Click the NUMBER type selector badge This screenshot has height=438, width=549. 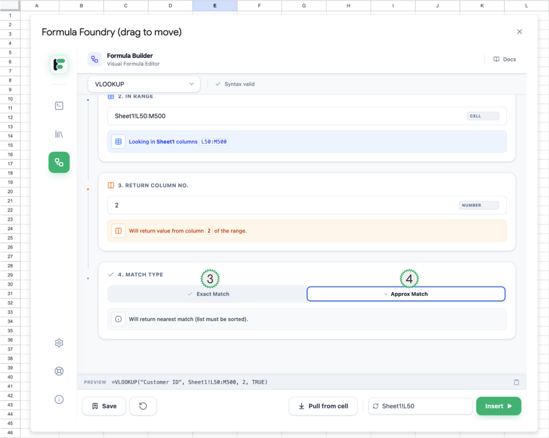click(x=479, y=205)
